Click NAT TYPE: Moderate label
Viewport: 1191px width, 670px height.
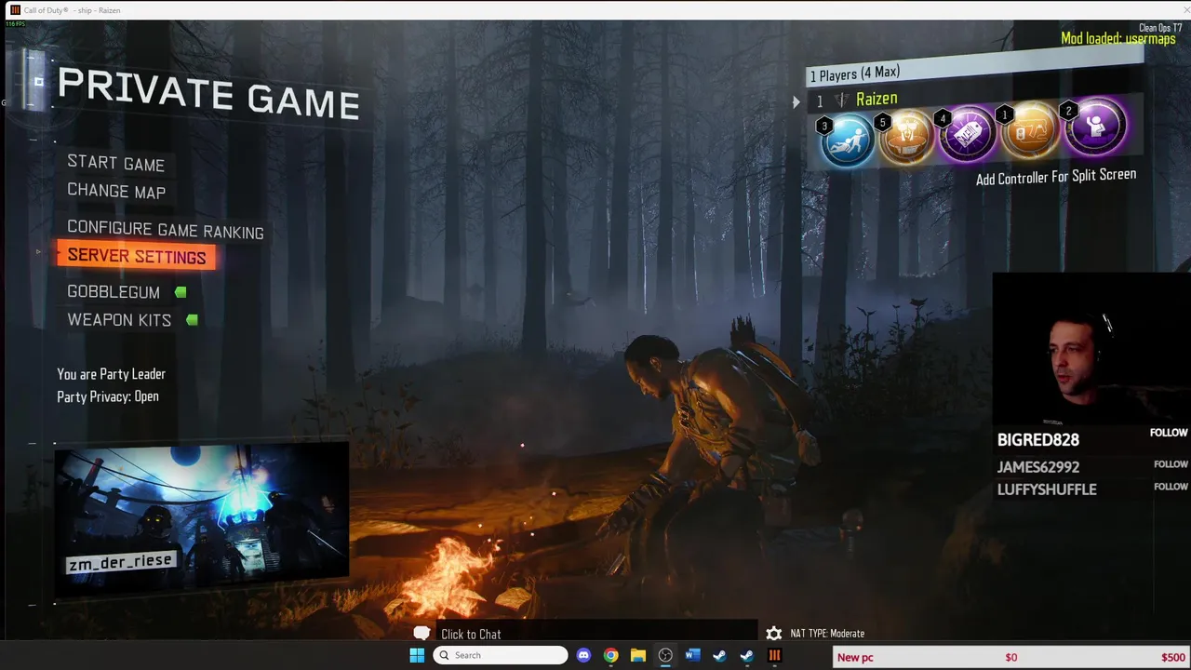pyautogui.click(x=827, y=634)
